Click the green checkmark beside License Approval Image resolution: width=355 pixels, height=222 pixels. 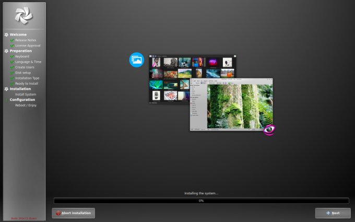[12, 45]
